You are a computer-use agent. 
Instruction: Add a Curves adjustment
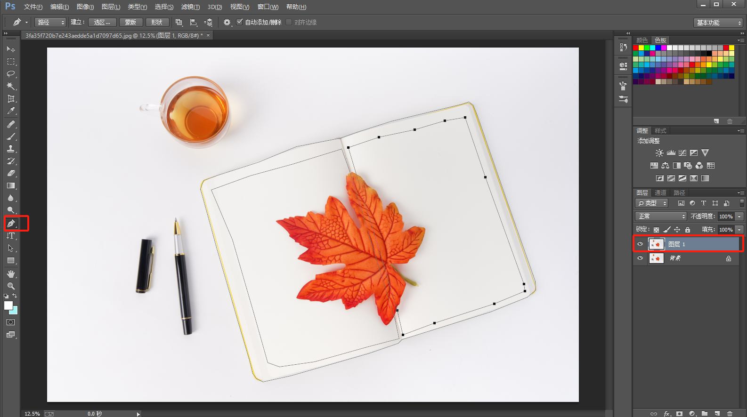pos(682,152)
